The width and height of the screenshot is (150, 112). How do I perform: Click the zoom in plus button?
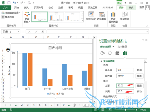click(136, 110)
